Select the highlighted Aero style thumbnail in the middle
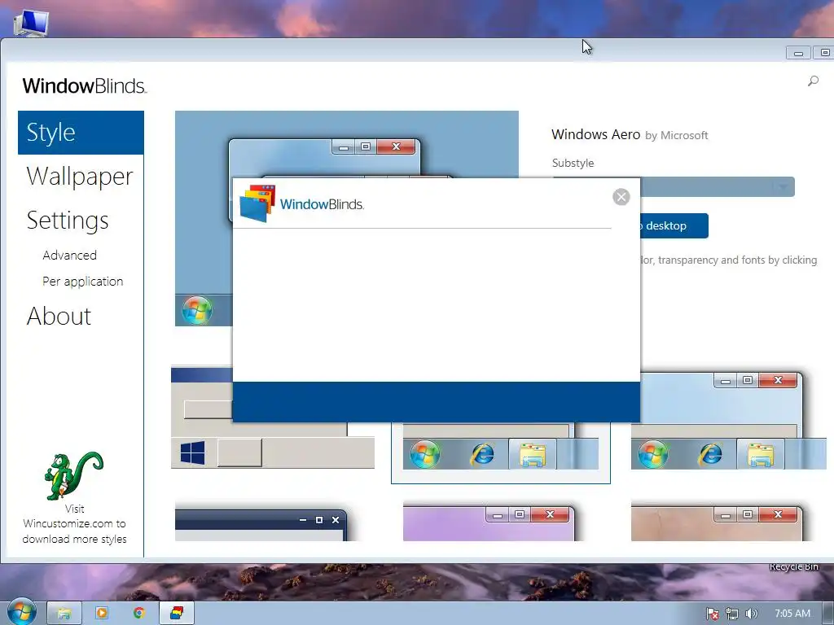This screenshot has width=834, height=625. point(501,452)
